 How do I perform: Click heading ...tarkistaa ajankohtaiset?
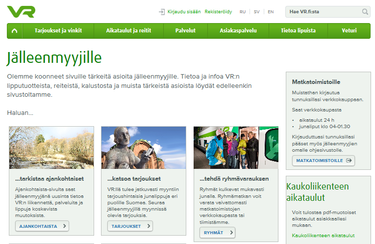click(x=50, y=179)
